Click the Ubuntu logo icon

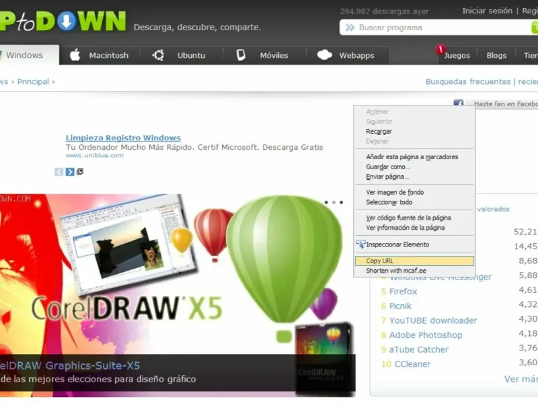(158, 55)
